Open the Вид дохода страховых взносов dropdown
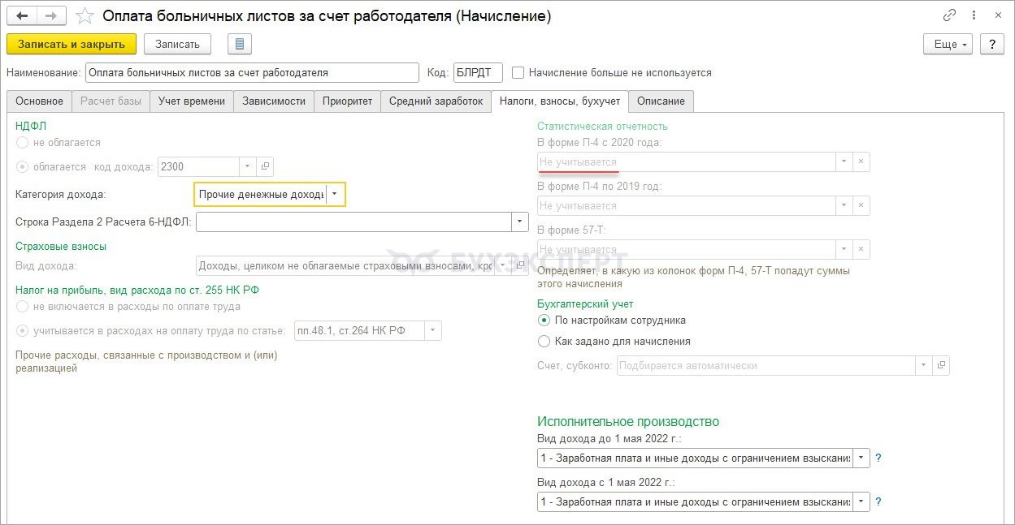The height and width of the screenshot is (525, 1015). tap(503, 266)
